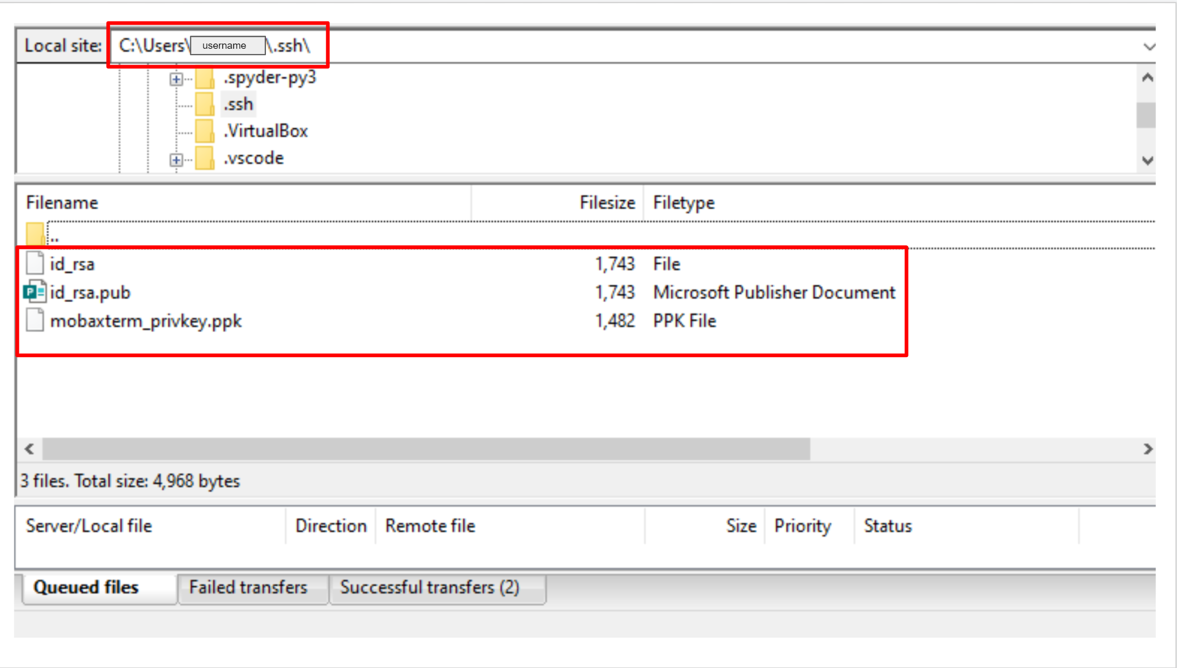The height and width of the screenshot is (668, 1177).
Task: Click the horizontal scrollbar thumb in file list
Action: (426, 449)
